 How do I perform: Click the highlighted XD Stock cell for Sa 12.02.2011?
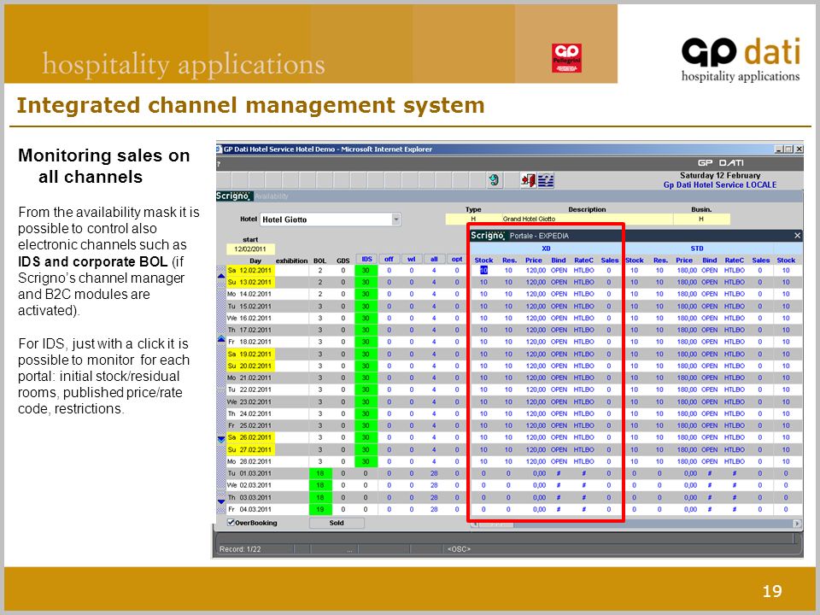pyautogui.click(x=483, y=271)
